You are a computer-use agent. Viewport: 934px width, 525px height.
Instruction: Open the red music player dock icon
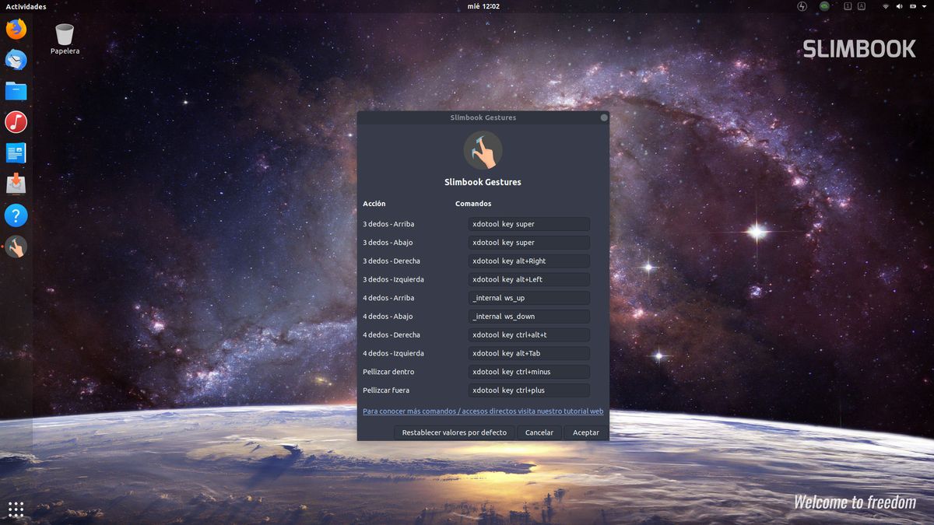click(16, 122)
